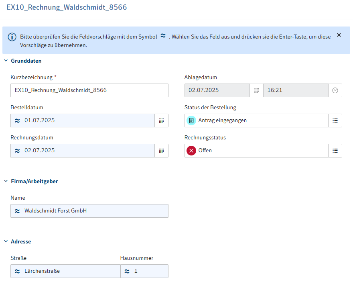The width and height of the screenshot is (353, 282).
Task: Click the suggestion symbol in Name field
Action: [x=17, y=211]
